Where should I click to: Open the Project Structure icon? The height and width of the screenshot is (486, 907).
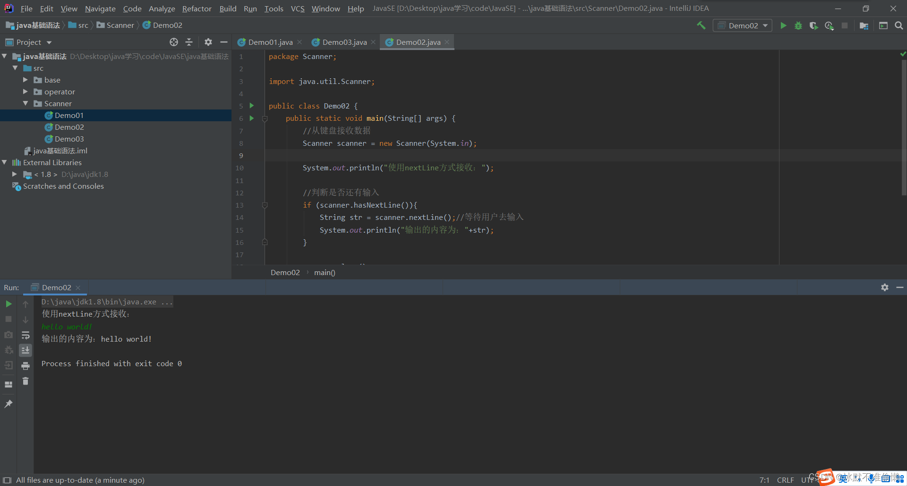(864, 25)
